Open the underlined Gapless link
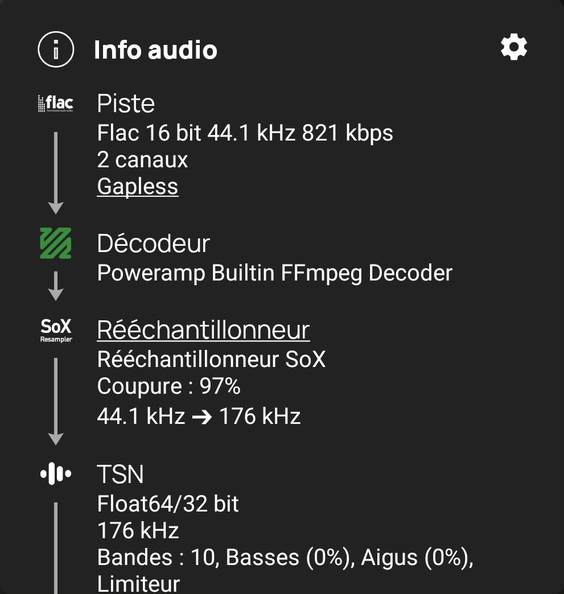 click(138, 187)
